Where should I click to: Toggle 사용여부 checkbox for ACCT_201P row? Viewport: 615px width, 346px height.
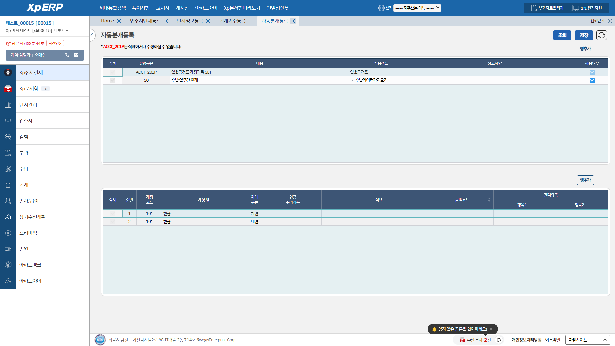point(592,72)
